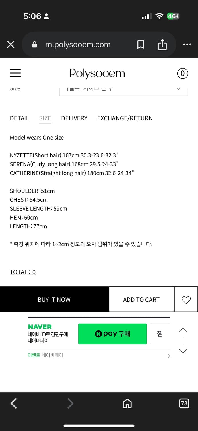Open the browser three-dot options menu
Image resolution: width=198 pixels, height=431 pixels.
coord(187,45)
